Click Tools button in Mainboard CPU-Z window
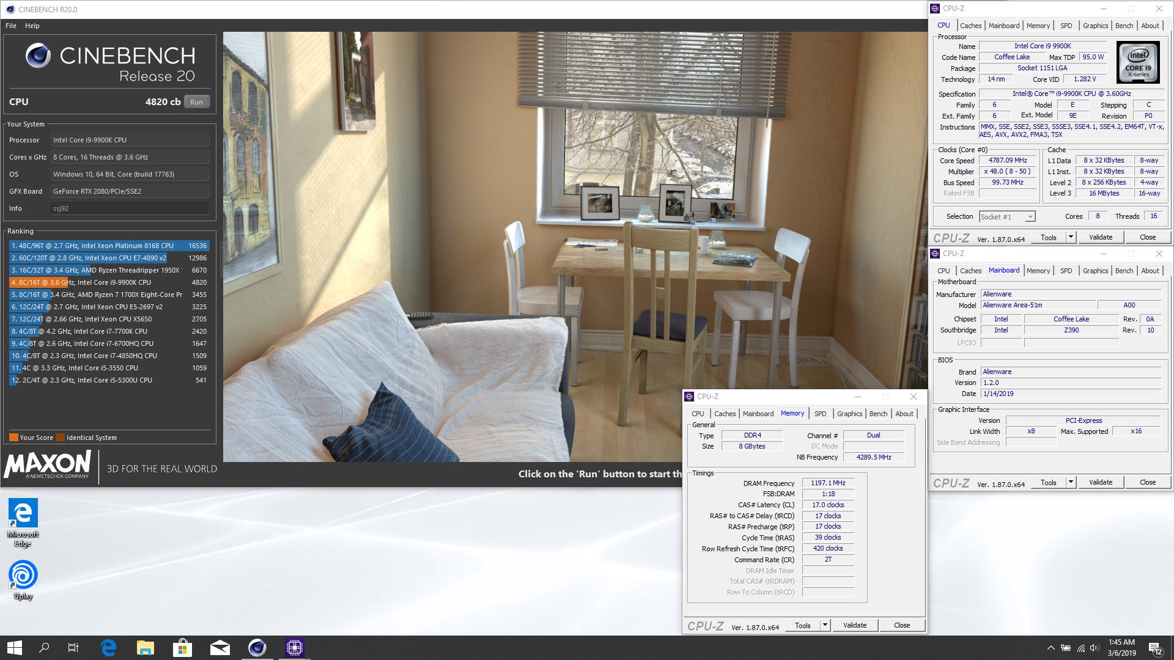This screenshot has width=1174, height=660. click(1048, 482)
